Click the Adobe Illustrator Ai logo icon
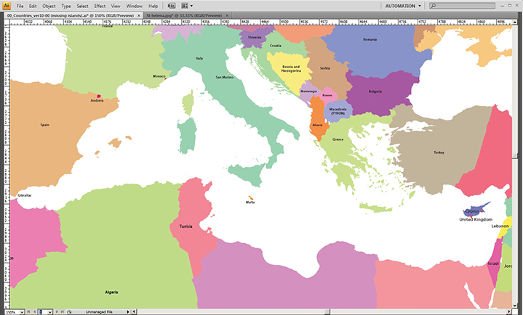 (7, 5)
